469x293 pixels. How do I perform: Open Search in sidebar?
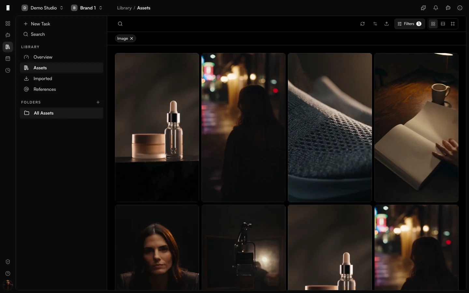pos(62,34)
